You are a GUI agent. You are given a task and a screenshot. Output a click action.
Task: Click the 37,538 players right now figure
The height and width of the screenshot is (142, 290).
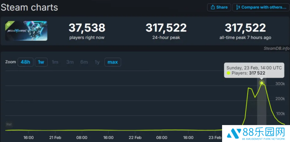click(87, 27)
